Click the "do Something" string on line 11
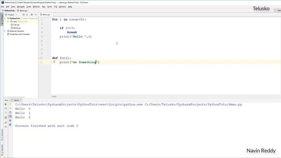The width and height of the screenshot is (281, 158). tap(85, 62)
